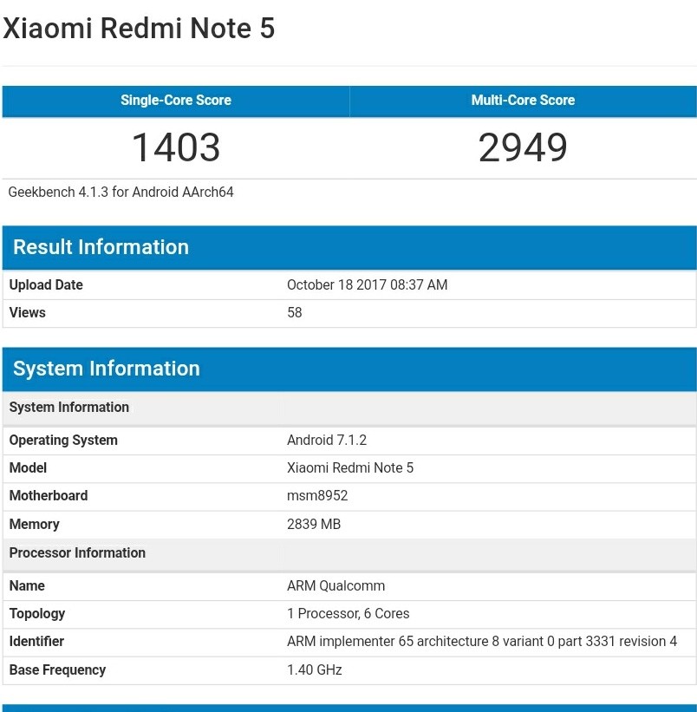This screenshot has height=712, width=697.
Task: Select the Multi-Core Score header
Action: [x=524, y=101]
